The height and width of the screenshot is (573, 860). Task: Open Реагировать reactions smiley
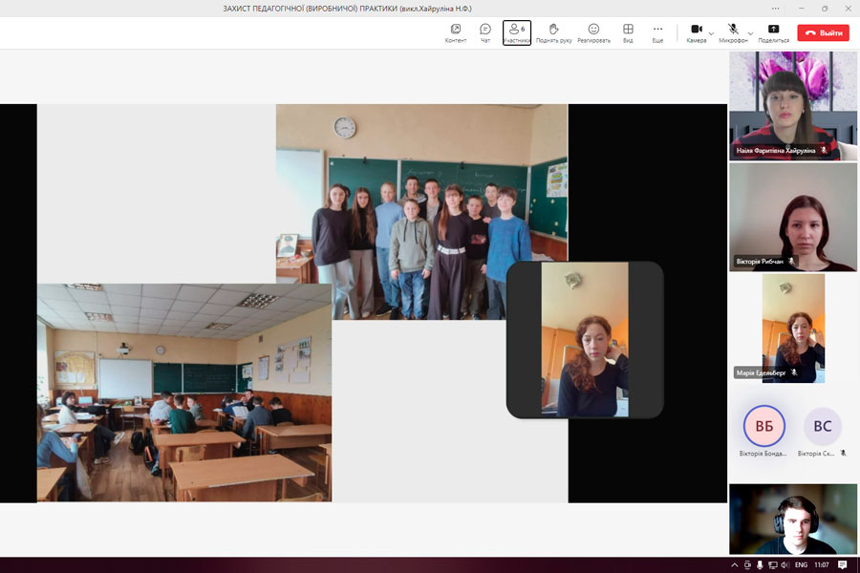(593, 32)
